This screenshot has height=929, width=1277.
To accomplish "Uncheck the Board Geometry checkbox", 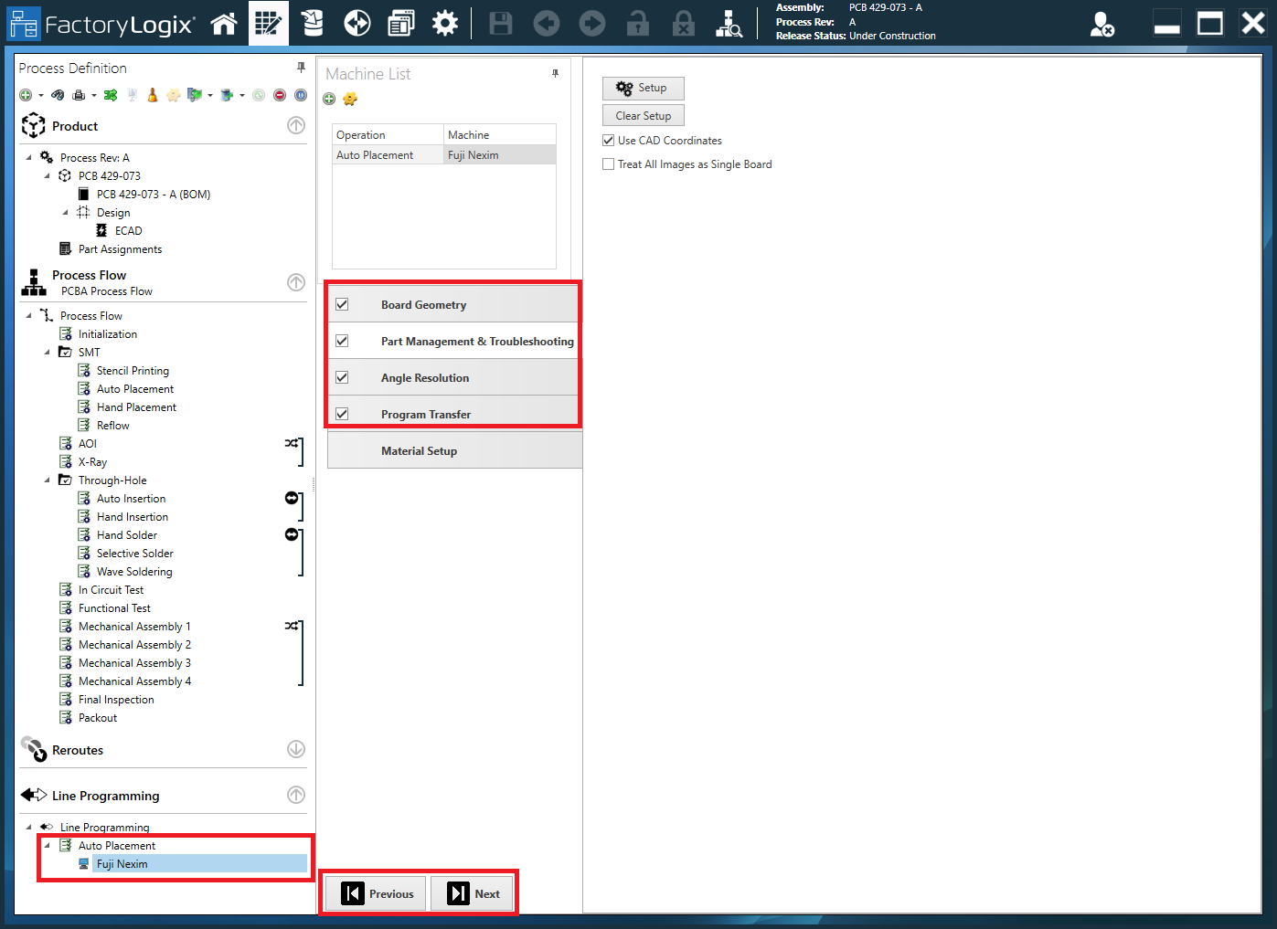I will (x=342, y=304).
